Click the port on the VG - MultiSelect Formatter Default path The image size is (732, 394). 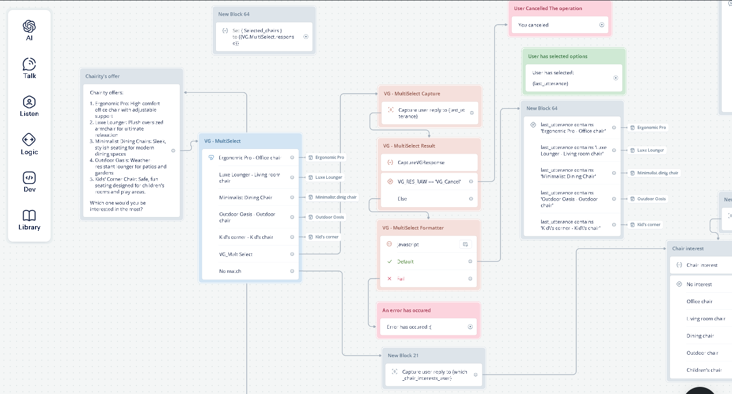[470, 262]
